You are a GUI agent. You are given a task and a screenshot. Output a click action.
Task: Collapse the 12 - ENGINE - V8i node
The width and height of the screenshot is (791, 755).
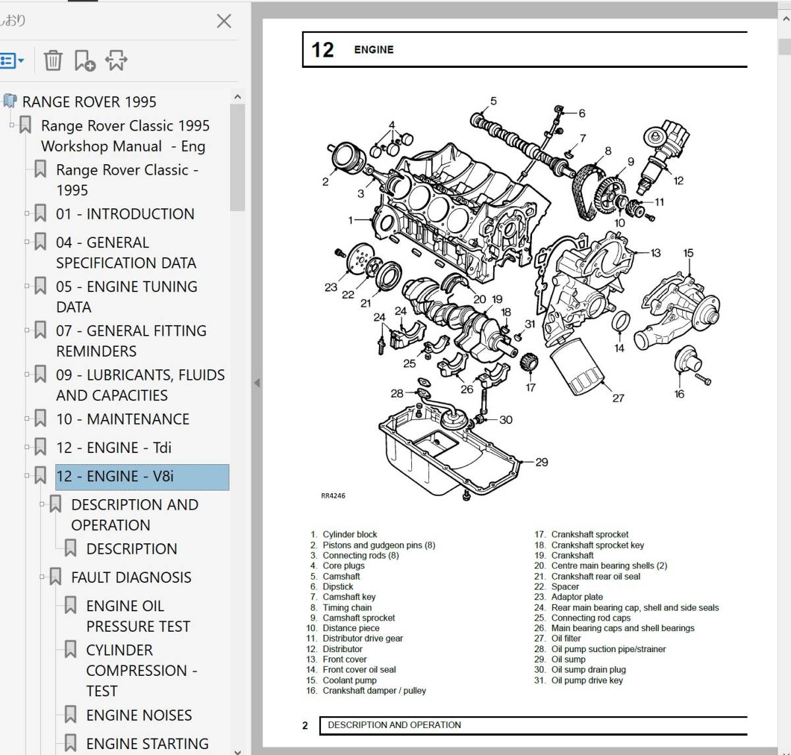(27, 475)
